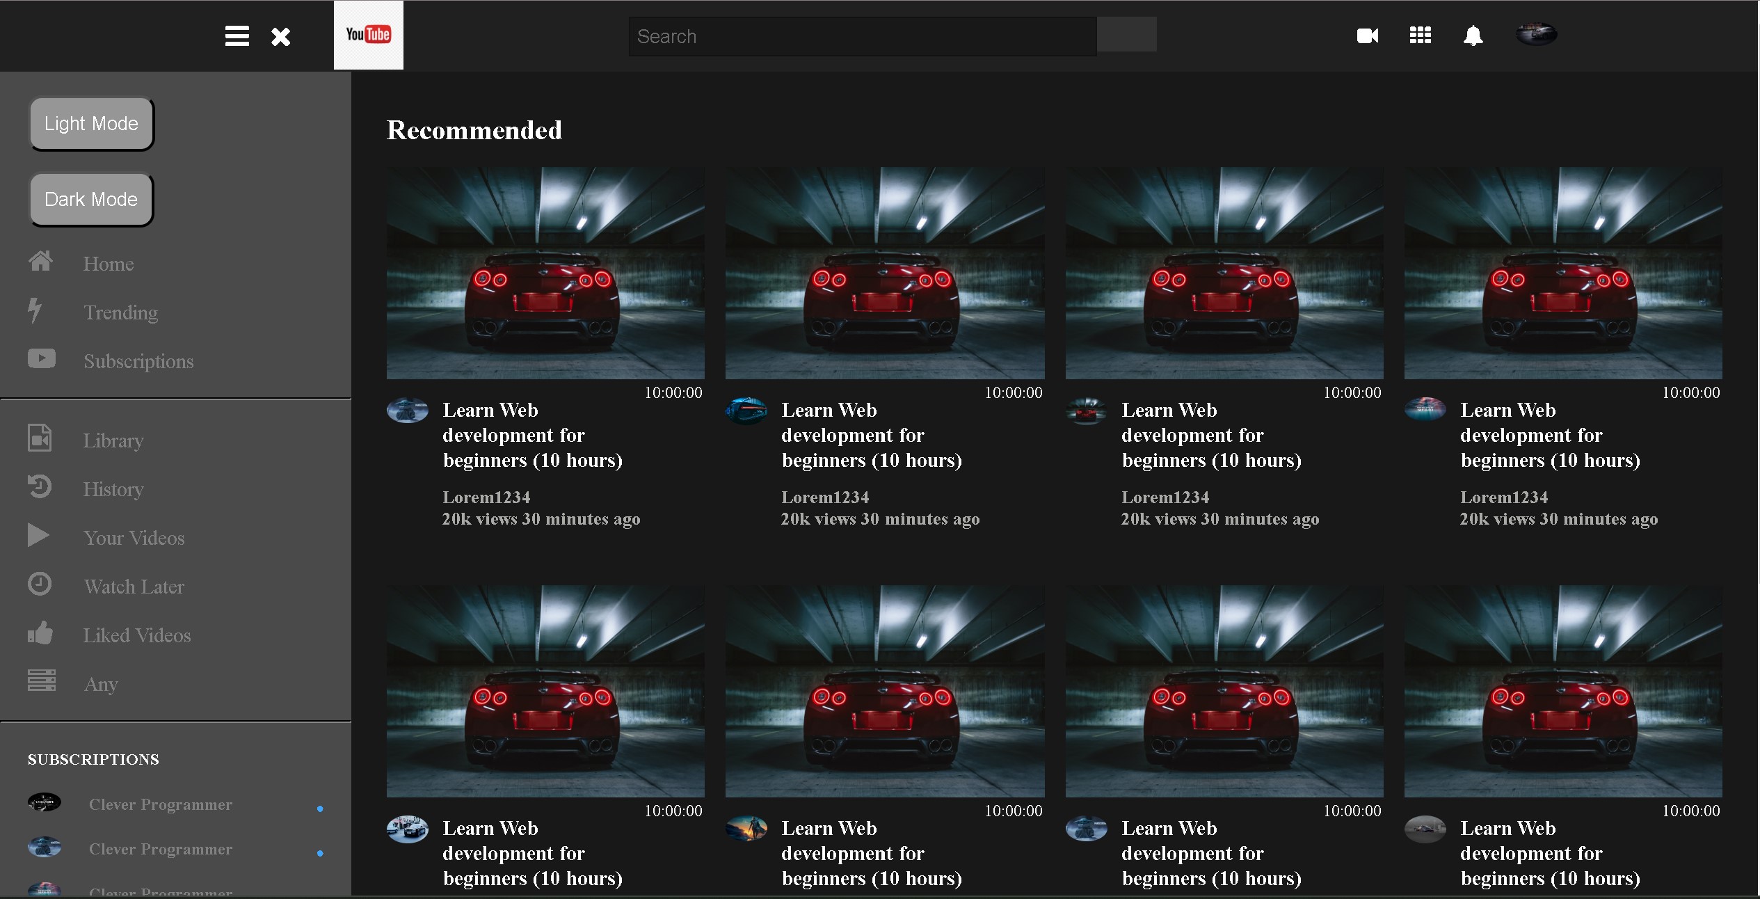
Task: Click channel avatar of second top-row video
Action: [x=746, y=411]
